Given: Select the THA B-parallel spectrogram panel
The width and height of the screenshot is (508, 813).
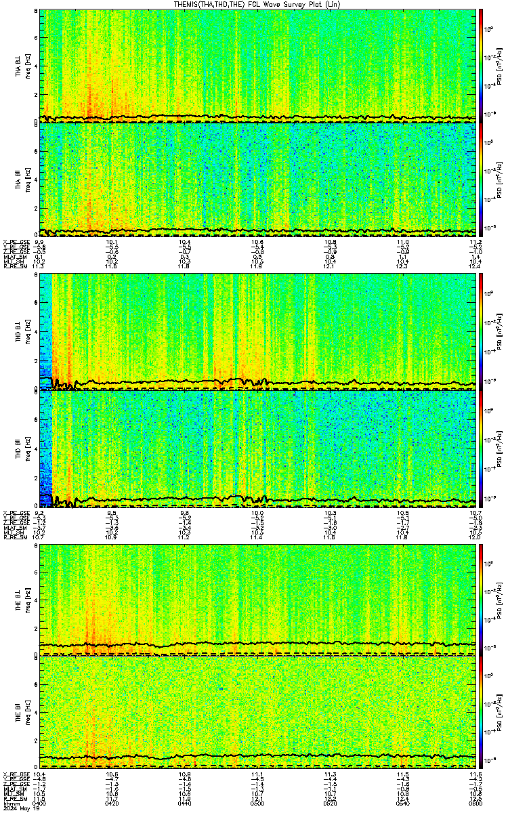Looking at the screenshot, I should click(x=258, y=180).
